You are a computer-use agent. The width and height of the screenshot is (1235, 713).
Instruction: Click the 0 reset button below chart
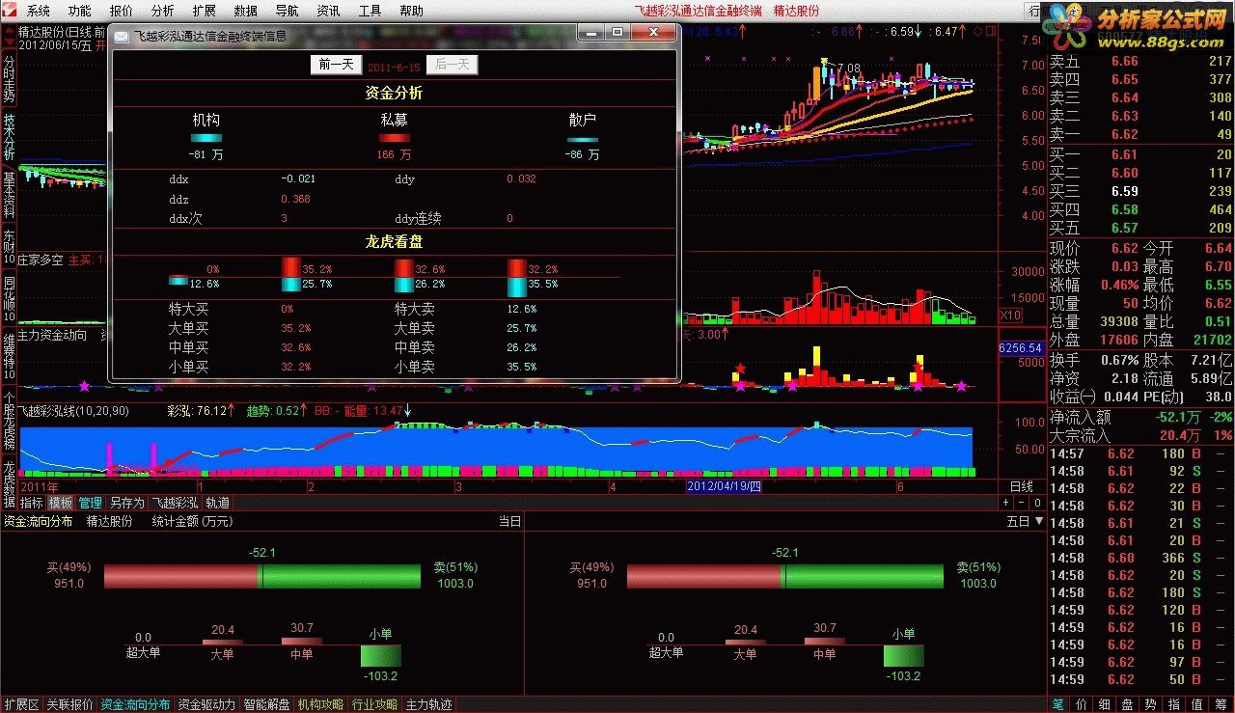tap(1036, 503)
